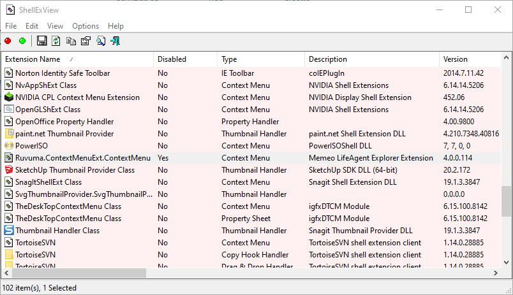This screenshot has width=513, height=295.
Task: Click the Norton Identity Safe Toolbar icon
Action: (9, 73)
